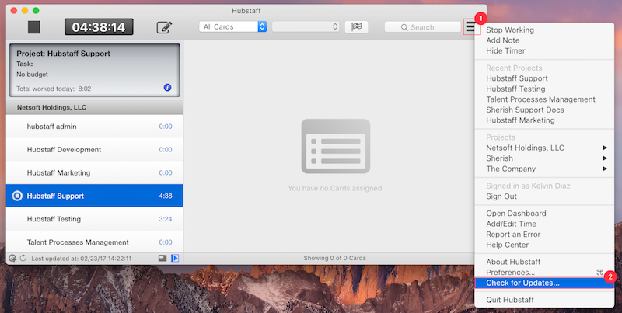Click the 'Project: Hubstaff Support' panel title
Image resolution: width=622 pixels, height=313 pixels.
click(63, 54)
